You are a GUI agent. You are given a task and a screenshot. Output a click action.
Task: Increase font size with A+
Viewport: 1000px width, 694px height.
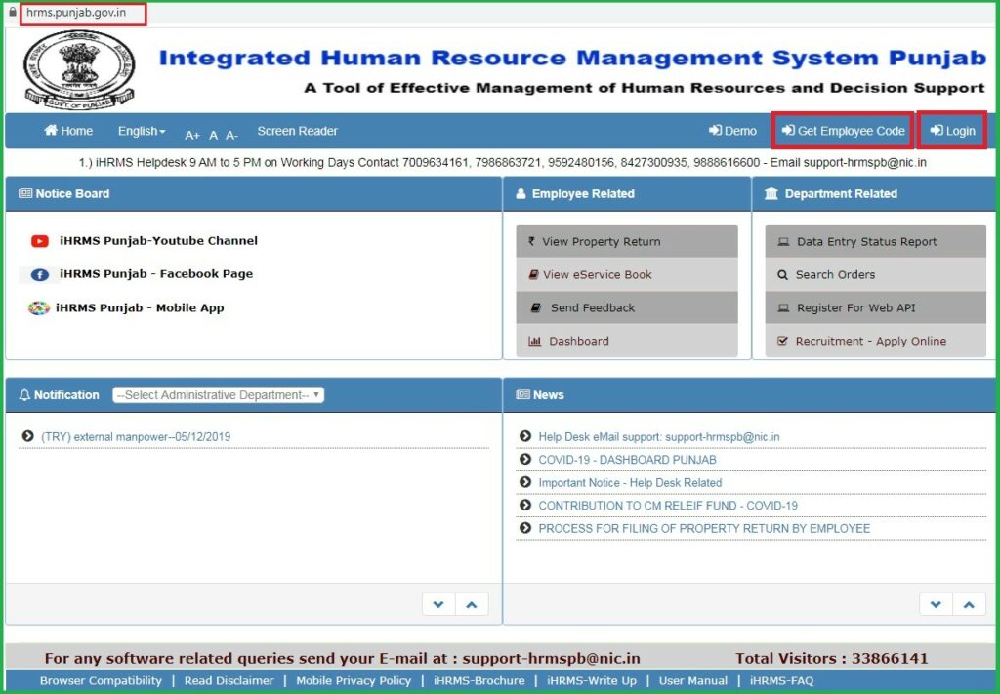192,135
